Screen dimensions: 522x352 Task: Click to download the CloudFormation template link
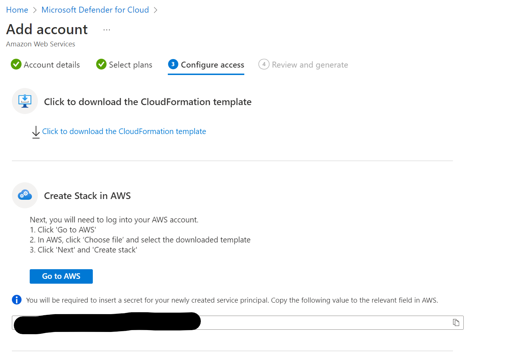pyautogui.click(x=124, y=131)
